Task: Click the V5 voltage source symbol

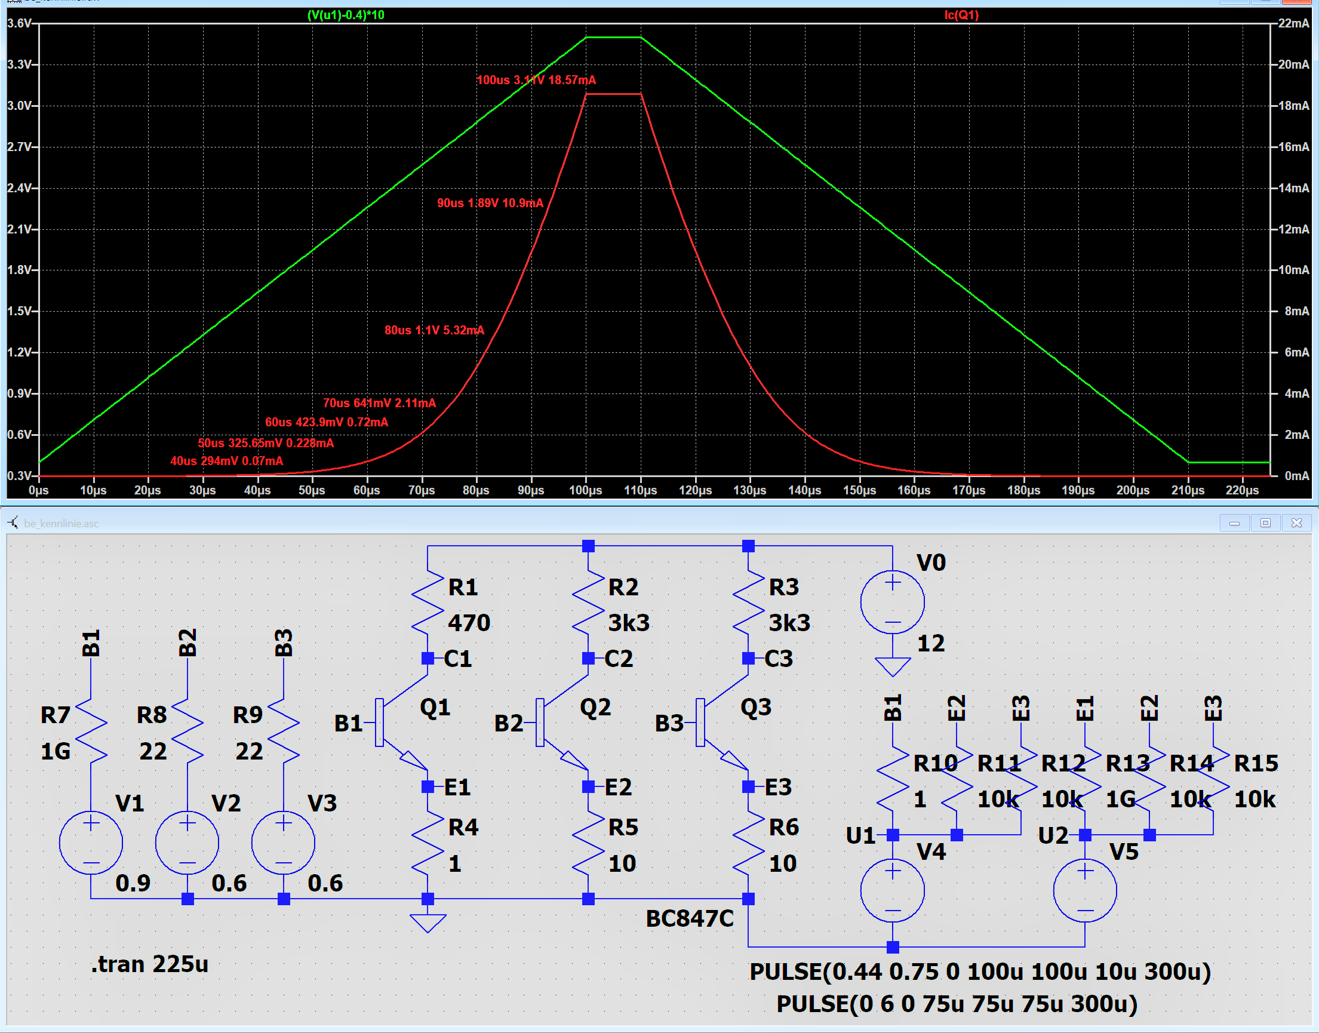Action: pos(1084,890)
